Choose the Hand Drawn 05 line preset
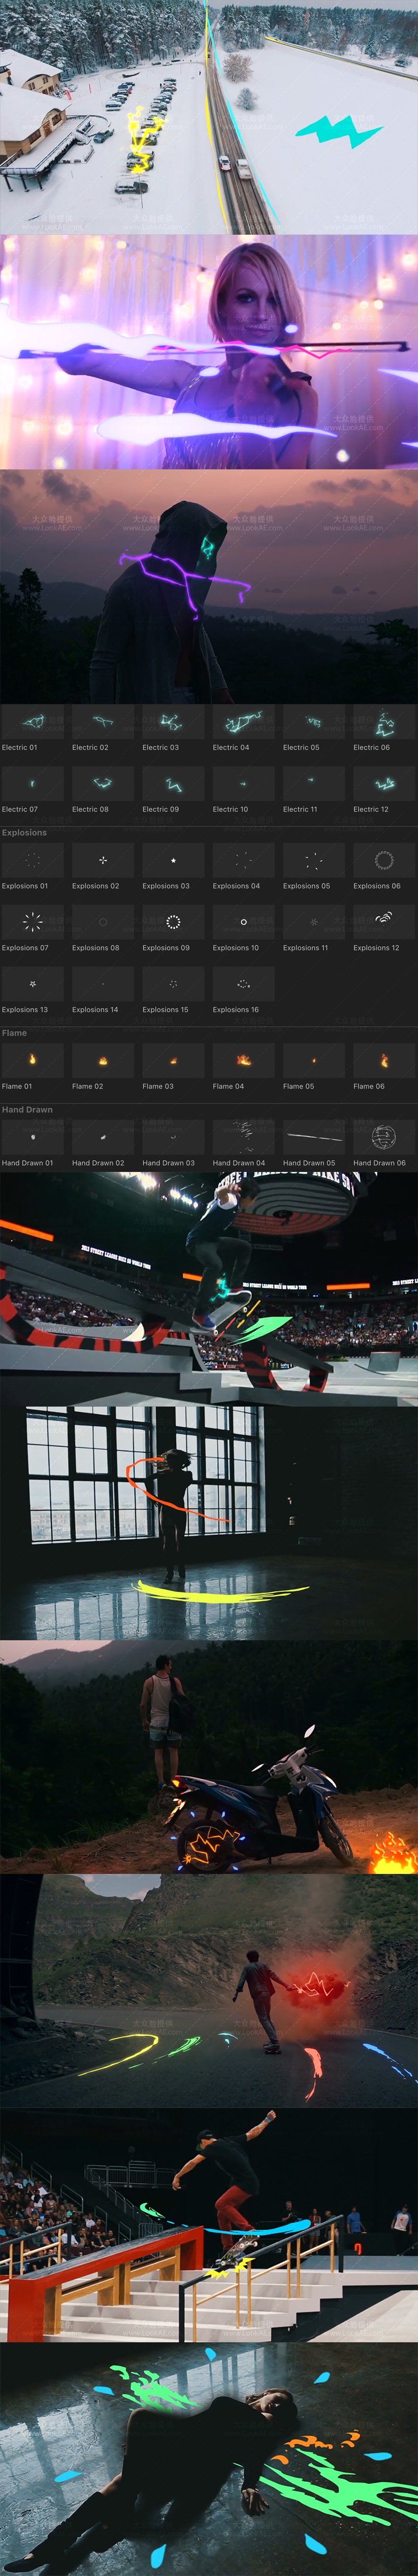The image size is (418, 2576). 313,1137
